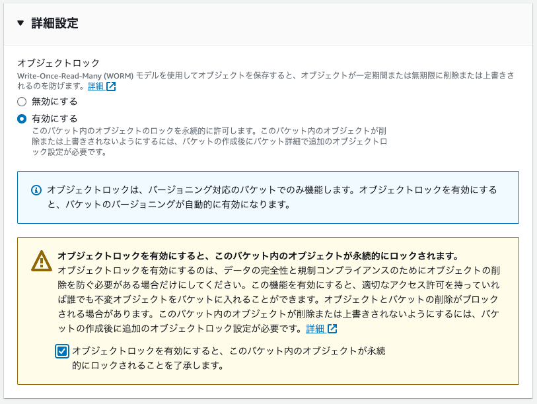Select the 無効にする radio button

(22, 102)
